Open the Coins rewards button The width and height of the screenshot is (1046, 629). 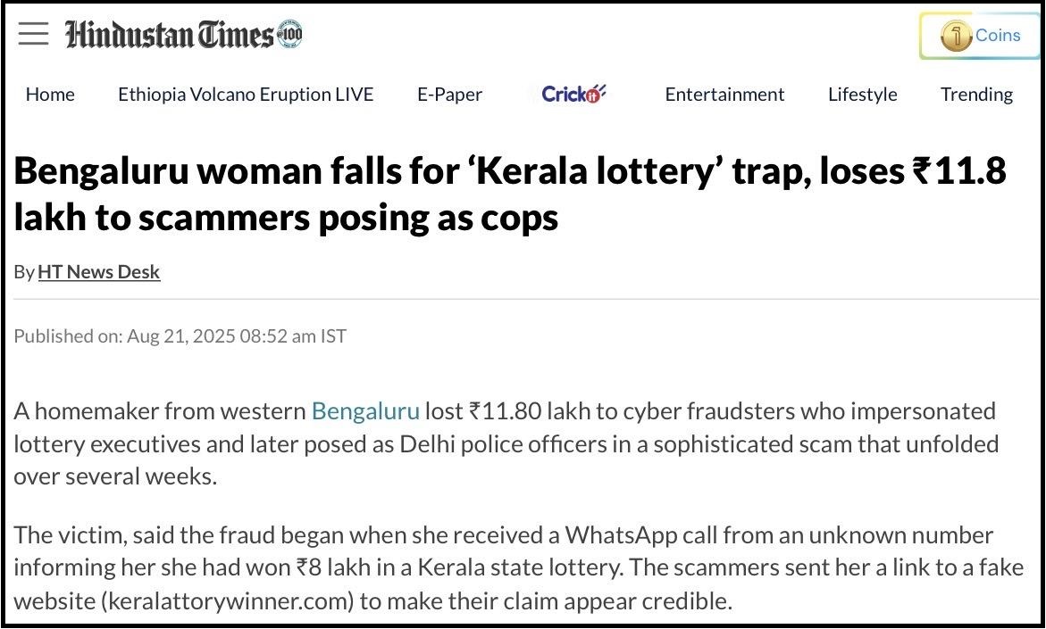980,36
